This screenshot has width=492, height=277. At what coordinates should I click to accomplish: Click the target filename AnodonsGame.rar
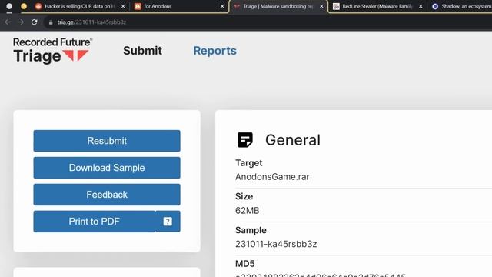272,176
